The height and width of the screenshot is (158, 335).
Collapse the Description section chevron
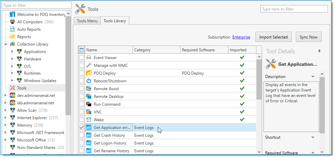coord(313,77)
